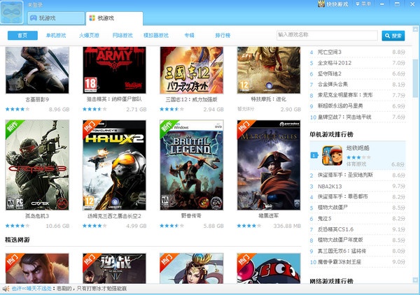Open the 专辑 section
The width and height of the screenshot is (420, 295).
click(x=190, y=36)
